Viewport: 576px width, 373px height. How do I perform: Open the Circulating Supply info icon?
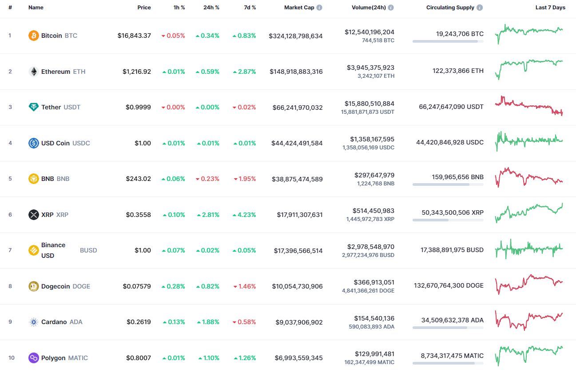480,8
